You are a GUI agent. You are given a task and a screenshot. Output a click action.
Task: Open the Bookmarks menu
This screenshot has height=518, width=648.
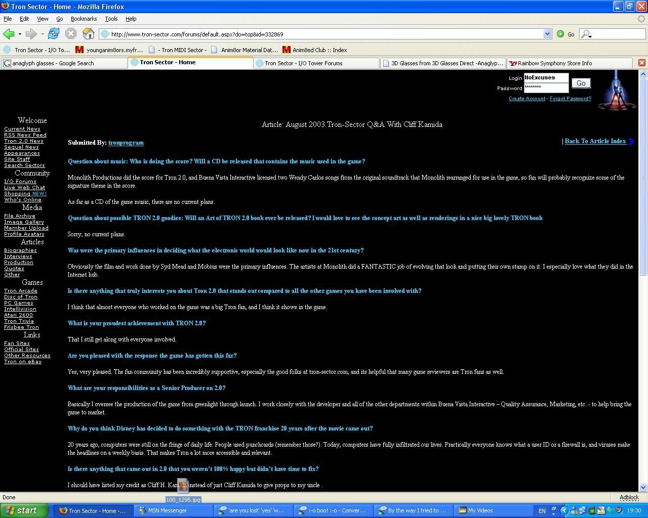point(84,19)
